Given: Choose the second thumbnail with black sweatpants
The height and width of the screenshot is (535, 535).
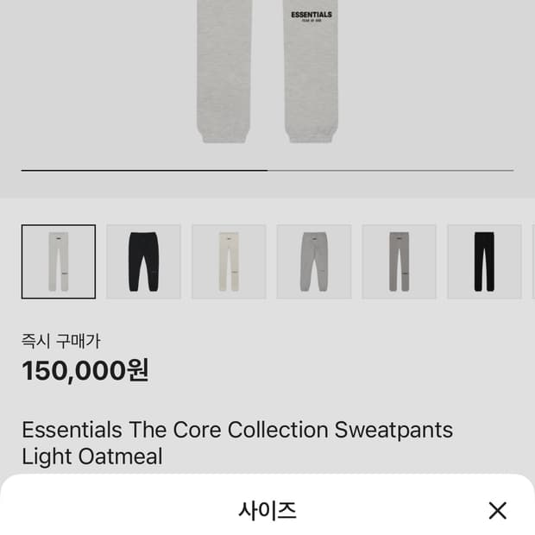Looking at the screenshot, I should [x=143, y=261].
